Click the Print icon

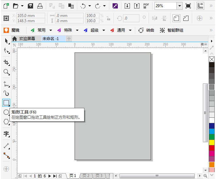(x=40, y=6)
